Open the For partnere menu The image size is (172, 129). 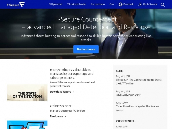[98, 4]
